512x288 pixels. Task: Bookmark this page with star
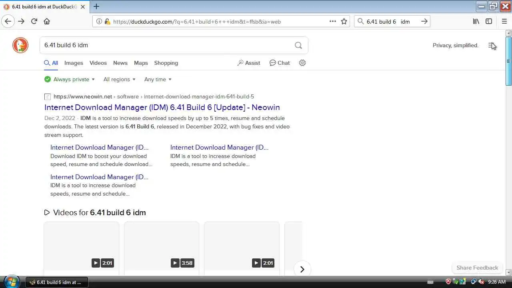point(344,21)
